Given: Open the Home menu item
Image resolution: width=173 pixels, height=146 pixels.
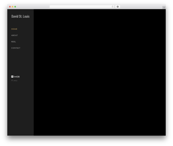Looking at the screenshot, I should click(14, 29).
